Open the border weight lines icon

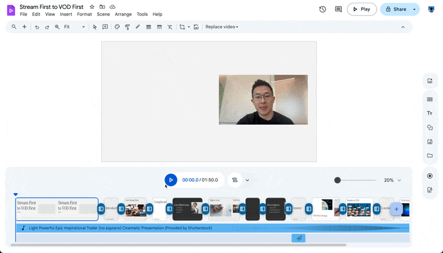tap(148, 27)
